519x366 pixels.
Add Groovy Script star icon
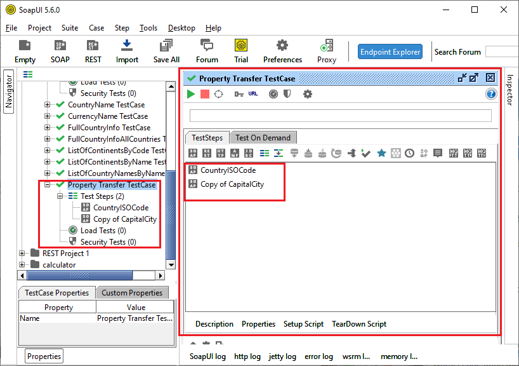click(x=381, y=153)
